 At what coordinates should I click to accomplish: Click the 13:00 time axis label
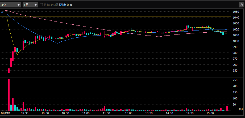128,113
